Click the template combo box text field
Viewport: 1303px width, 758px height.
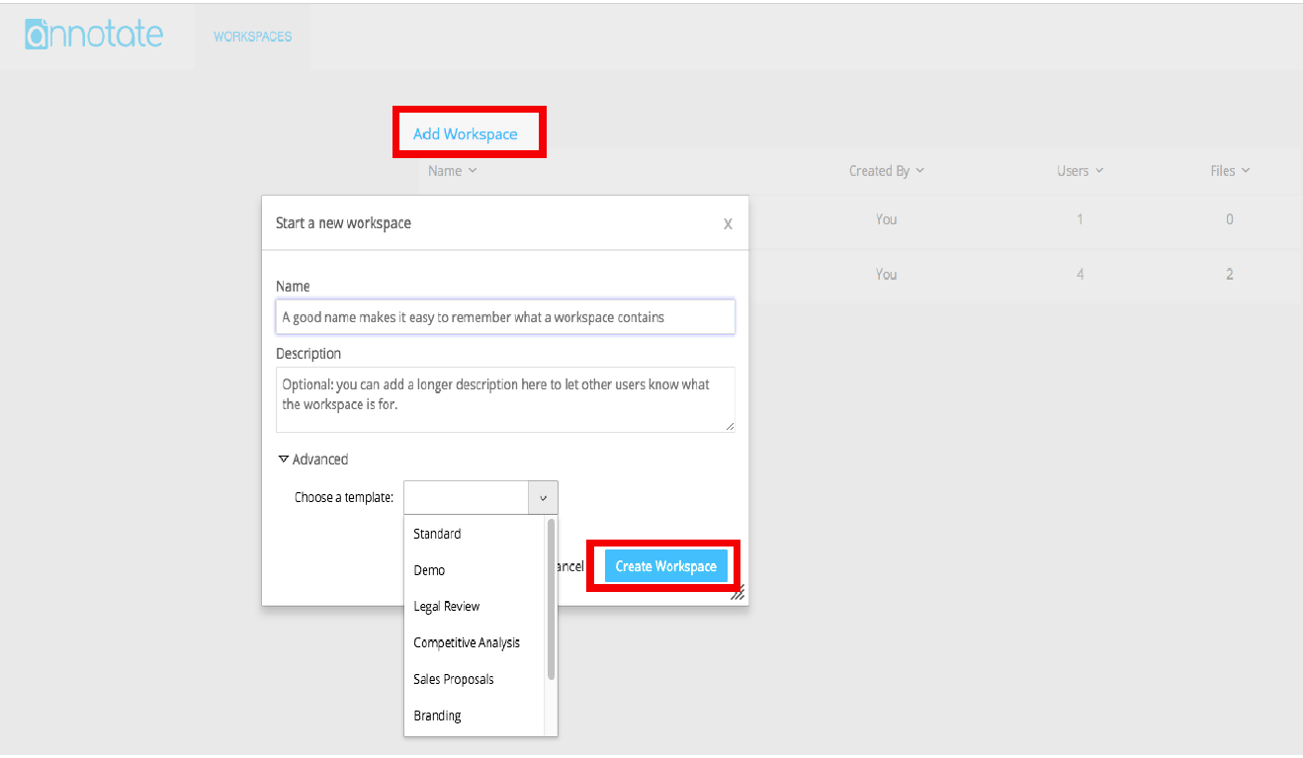coord(467,498)
